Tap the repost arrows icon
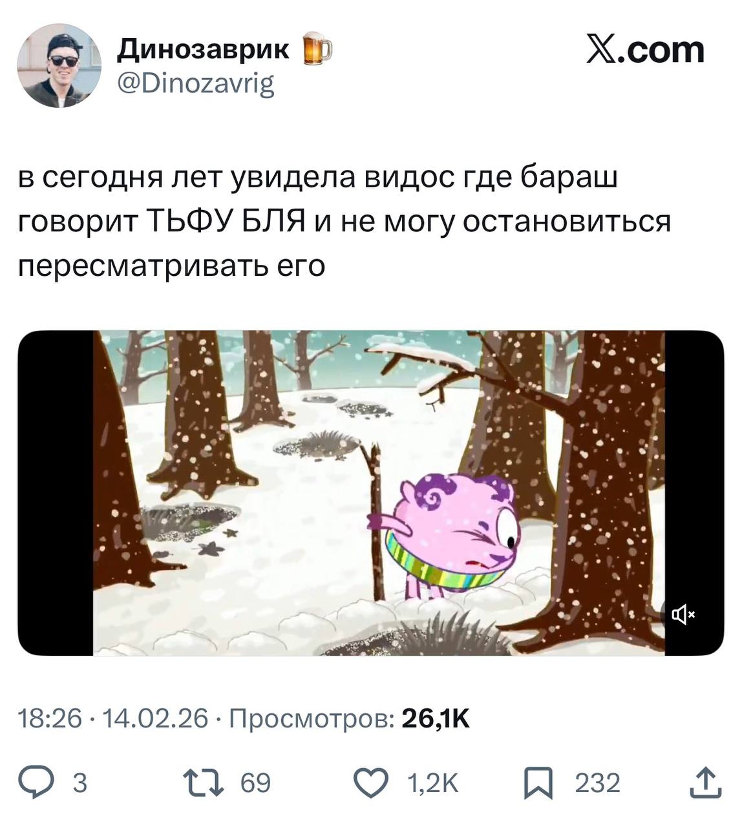Viewport: 742px width, 827px height. pyautogui.click(x=204, y=782)
